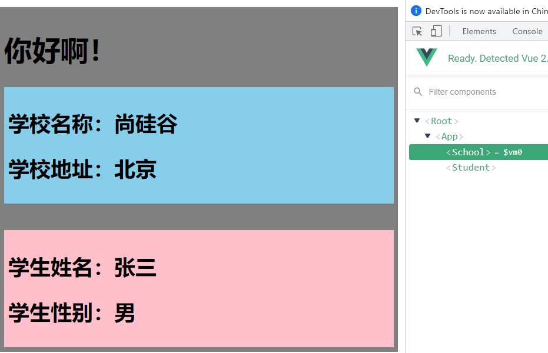548x353 pixels.
Task: Select the App component in the tree
Action: coord(450,136)
